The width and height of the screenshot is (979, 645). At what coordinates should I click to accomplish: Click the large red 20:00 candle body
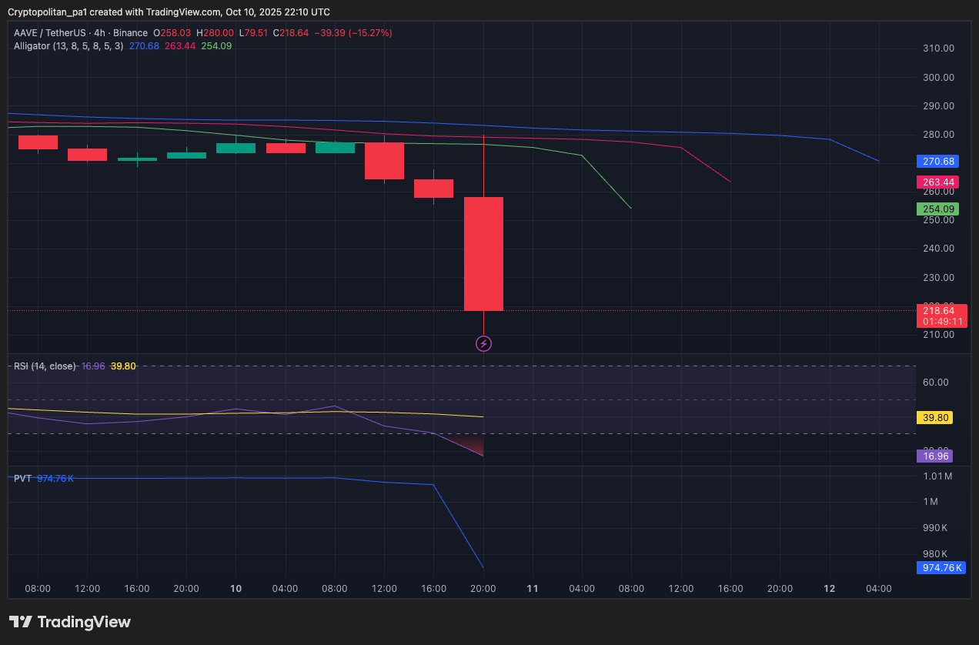pyautogui.click(x=483, y=254)
